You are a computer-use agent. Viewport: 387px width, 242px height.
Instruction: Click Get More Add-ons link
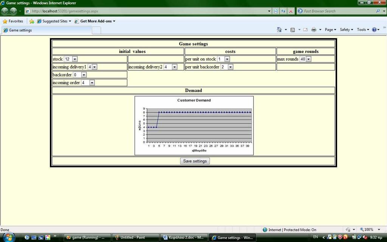95,21
